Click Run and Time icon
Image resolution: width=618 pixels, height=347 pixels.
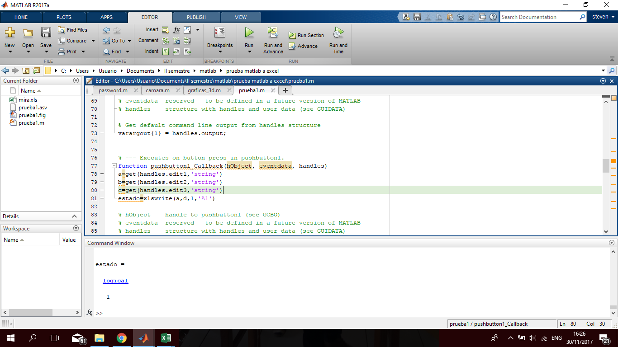pos(338,33)
